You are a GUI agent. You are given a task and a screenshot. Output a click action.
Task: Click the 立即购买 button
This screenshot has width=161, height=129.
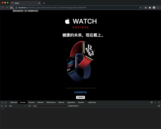point(80,97)
